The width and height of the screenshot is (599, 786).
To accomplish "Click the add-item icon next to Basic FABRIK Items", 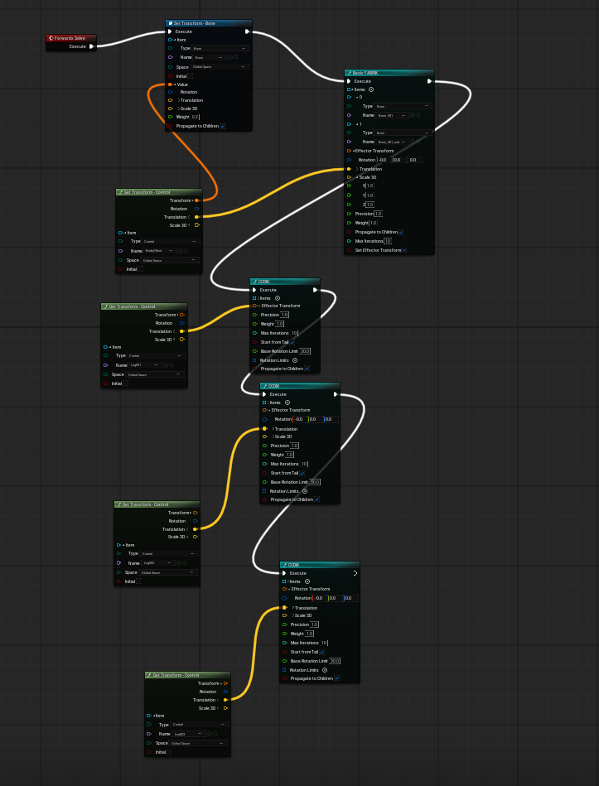I will coord(371,89).
